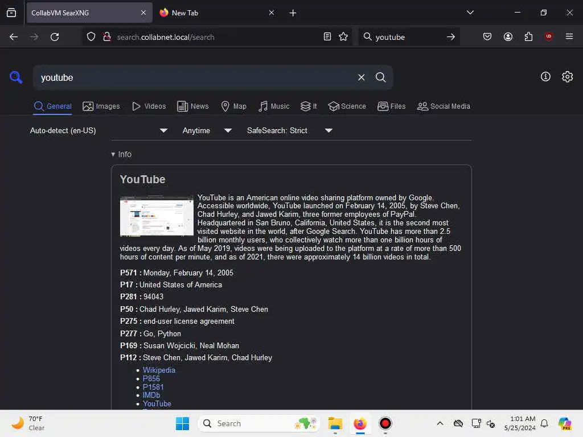Open the Copilot preview icon

coord(565,423)
